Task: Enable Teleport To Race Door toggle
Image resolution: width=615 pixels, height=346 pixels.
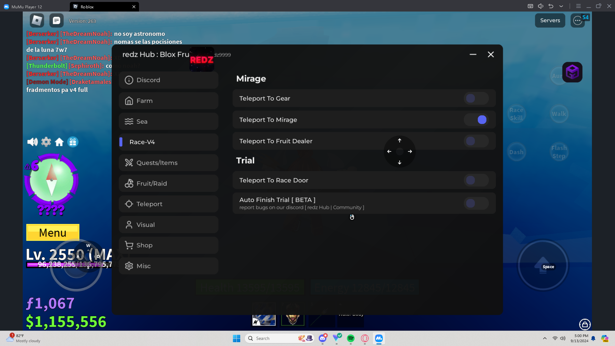Action: [x=476, y=180]
